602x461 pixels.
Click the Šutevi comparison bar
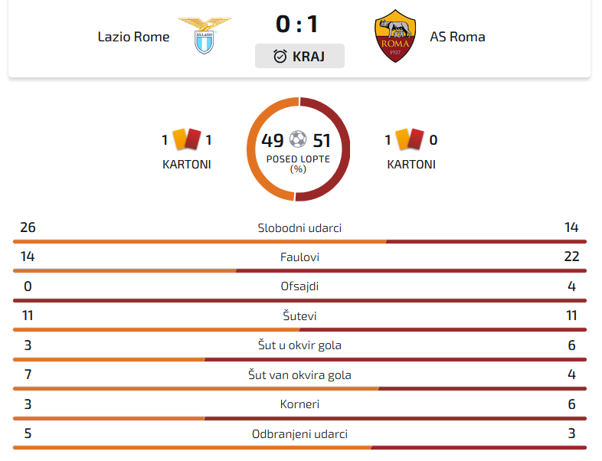[x=299, y=329]
